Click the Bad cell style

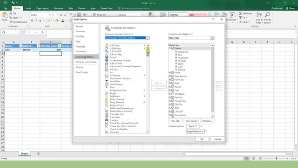click(197, 15)
